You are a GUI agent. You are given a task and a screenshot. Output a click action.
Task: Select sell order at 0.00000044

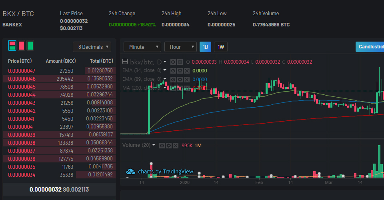pos(59,95)
